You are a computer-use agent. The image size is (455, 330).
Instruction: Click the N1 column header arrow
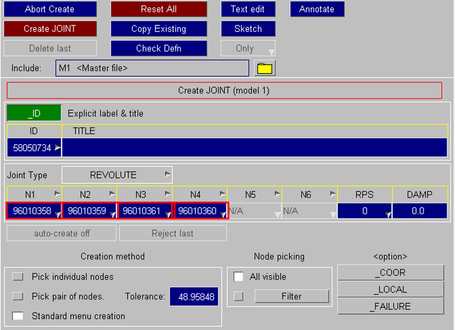58,193
